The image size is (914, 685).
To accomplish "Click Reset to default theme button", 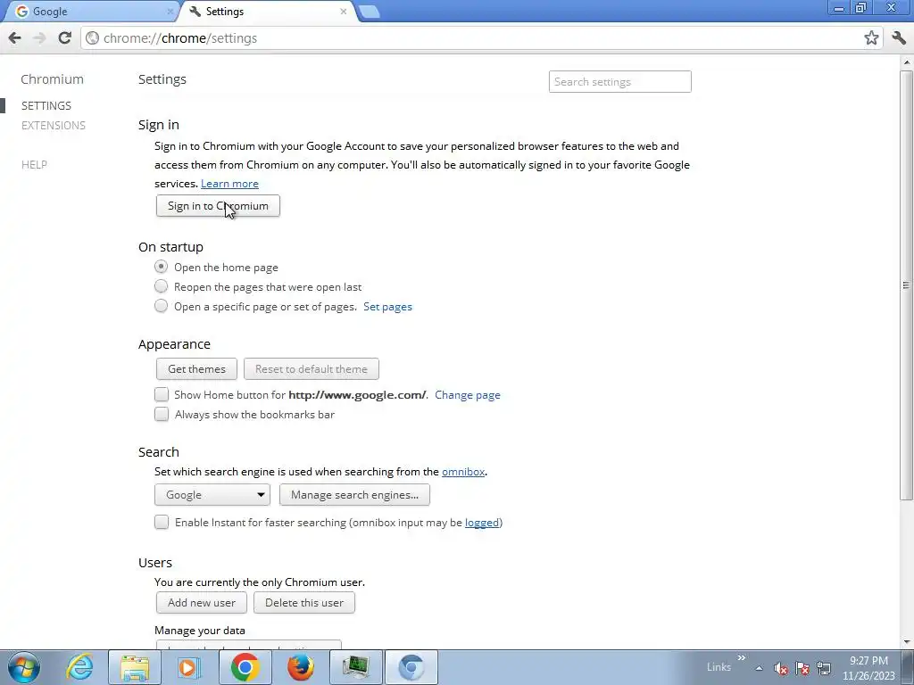I will coord(312,368).
